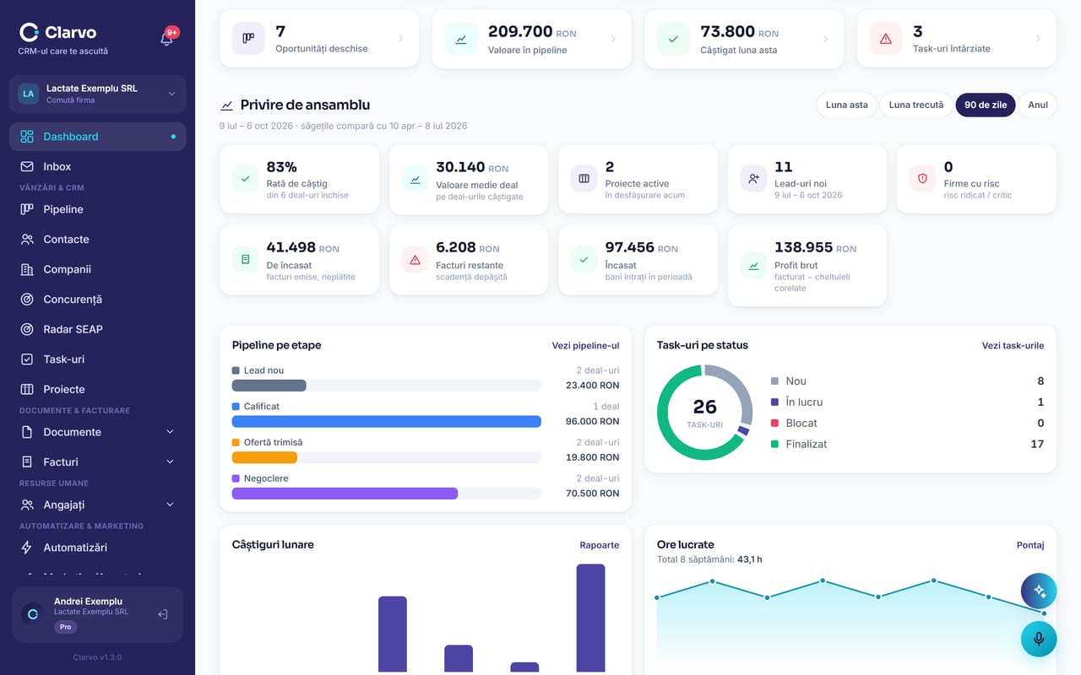Select the Anul period filter
The width and height of the screenshot is (1081, 675).
click(1038, 105)
